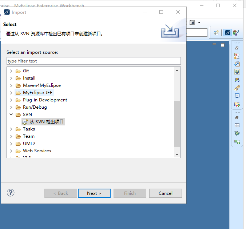The height and width of the screenshot is (229, 246).
Task: Minimize the editor area in workbench
Action: pyautogui.click(x=214, y=44)
